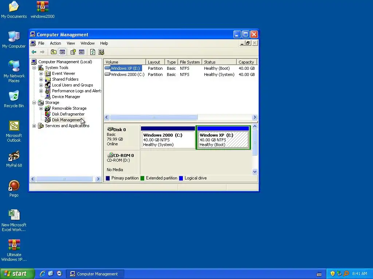Screen dimensions: 373x279
Task: Select Disk Defragmenter in the tree
Action: click(68, 114)
